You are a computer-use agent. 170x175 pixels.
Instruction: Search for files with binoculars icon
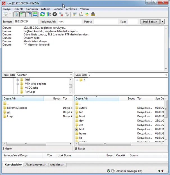(93, 14)
